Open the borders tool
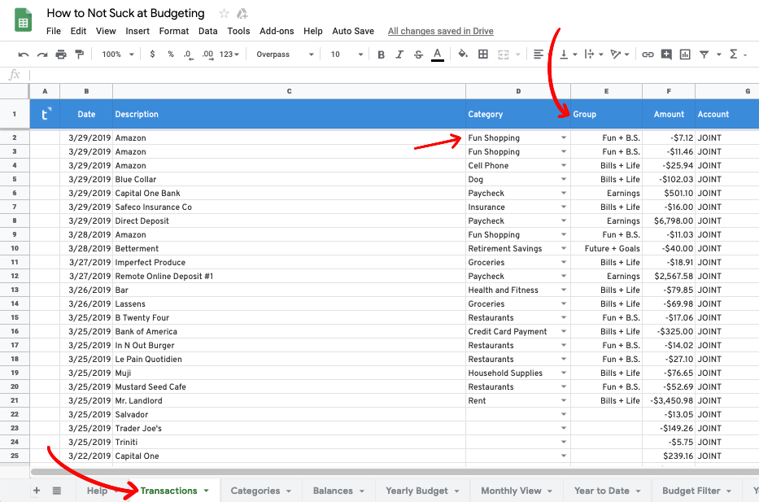The image size is (759, 502). (x=483, y=55)
